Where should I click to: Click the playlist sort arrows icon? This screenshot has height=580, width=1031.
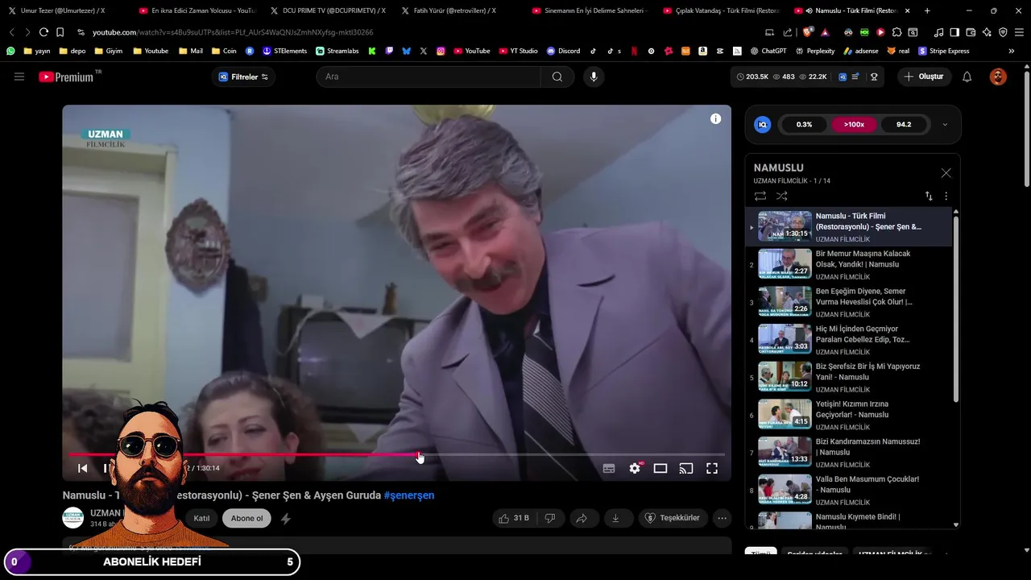928,196
